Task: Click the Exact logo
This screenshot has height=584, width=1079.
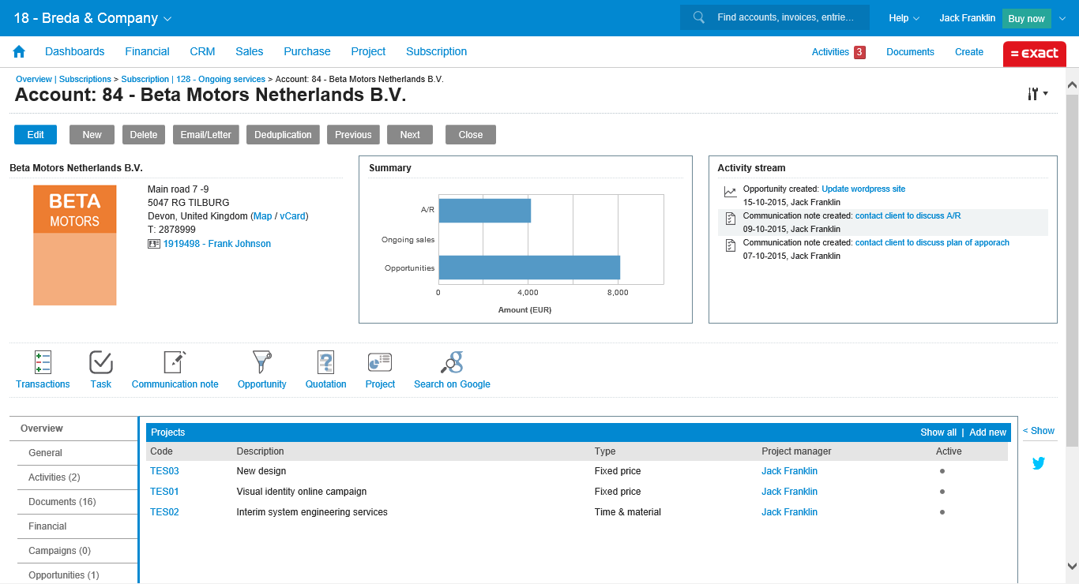Action: pyautogui.click(x=1035, y=54)
